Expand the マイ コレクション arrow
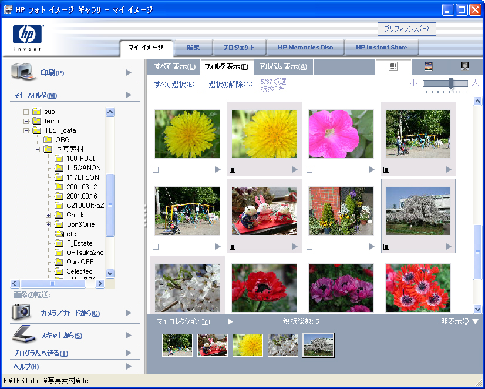485x389 pixels. [x=231, y=321]
